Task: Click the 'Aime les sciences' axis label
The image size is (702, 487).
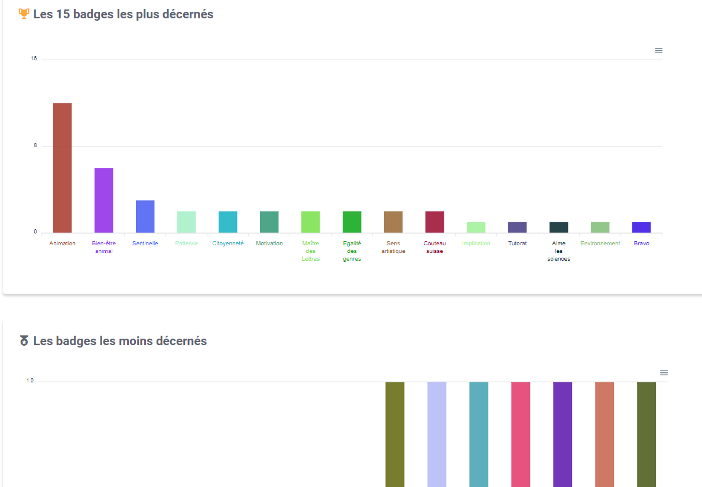Action: 558,251
